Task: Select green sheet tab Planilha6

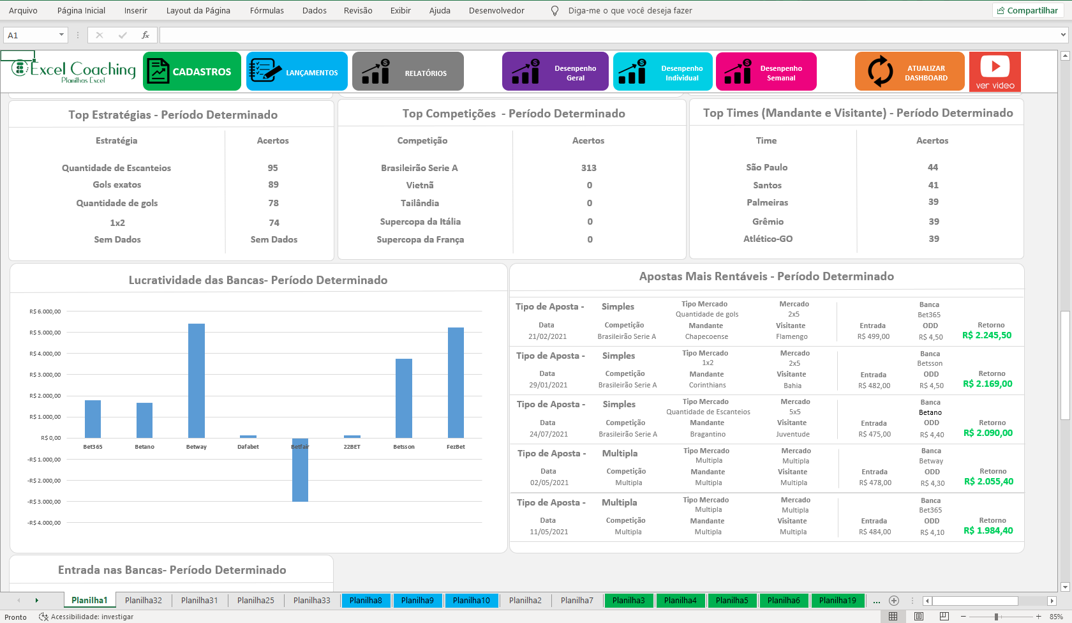Action: coord(784,600)
